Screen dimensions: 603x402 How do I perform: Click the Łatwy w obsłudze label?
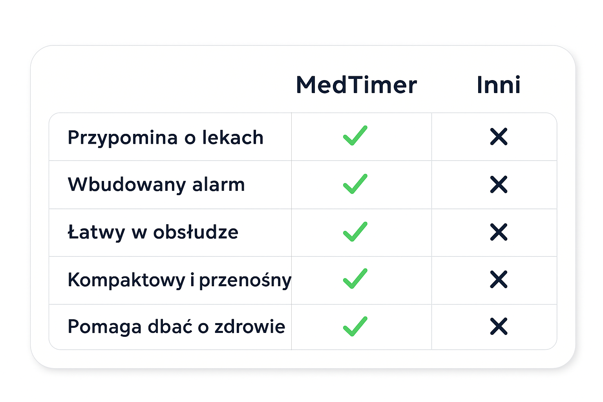(153, 232)
